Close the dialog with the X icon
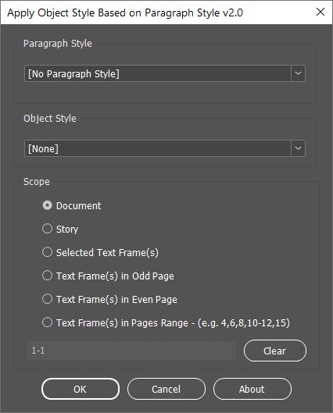 click(x=320, y=12)
